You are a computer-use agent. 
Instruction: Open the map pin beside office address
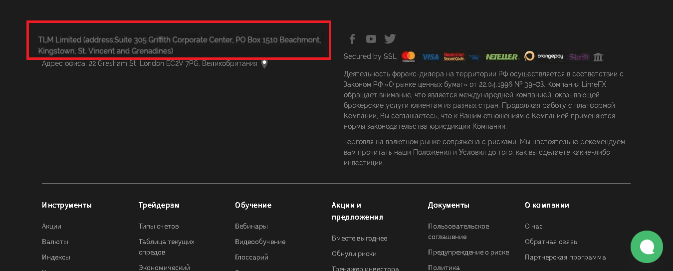point(264,64)
